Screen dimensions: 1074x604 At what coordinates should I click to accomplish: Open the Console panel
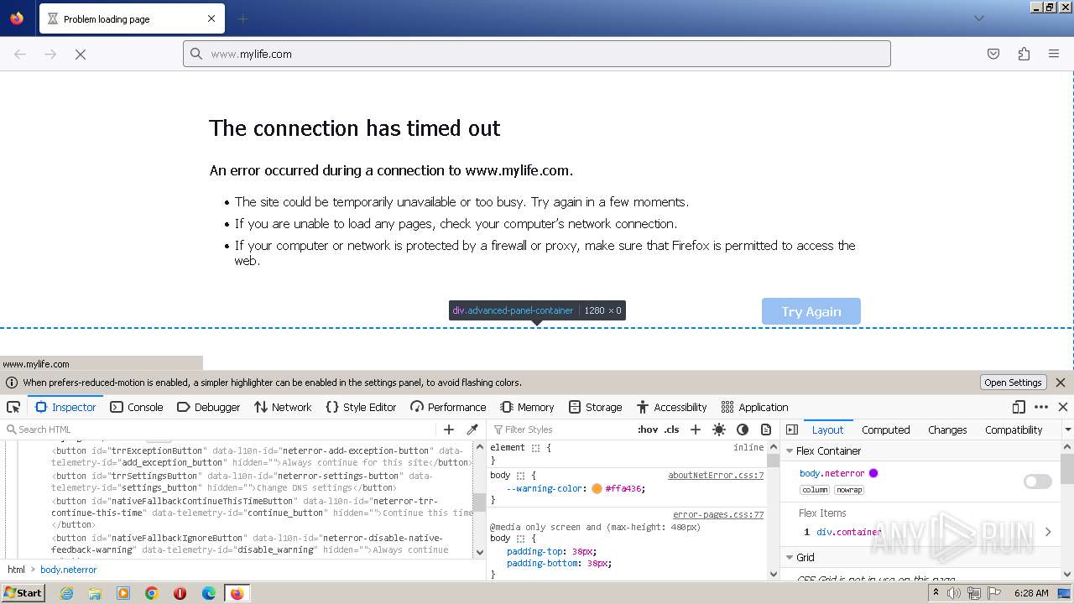pyautogui.click(x=138, y=407)
